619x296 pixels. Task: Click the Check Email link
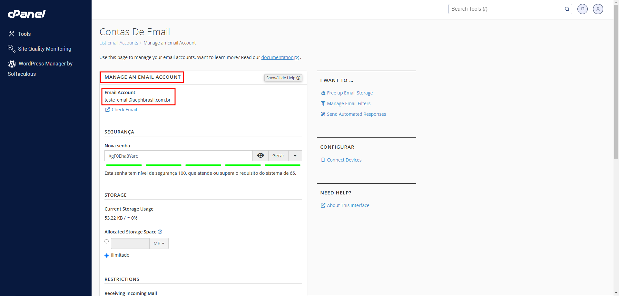pyautogui.click(x=124, y=110)
